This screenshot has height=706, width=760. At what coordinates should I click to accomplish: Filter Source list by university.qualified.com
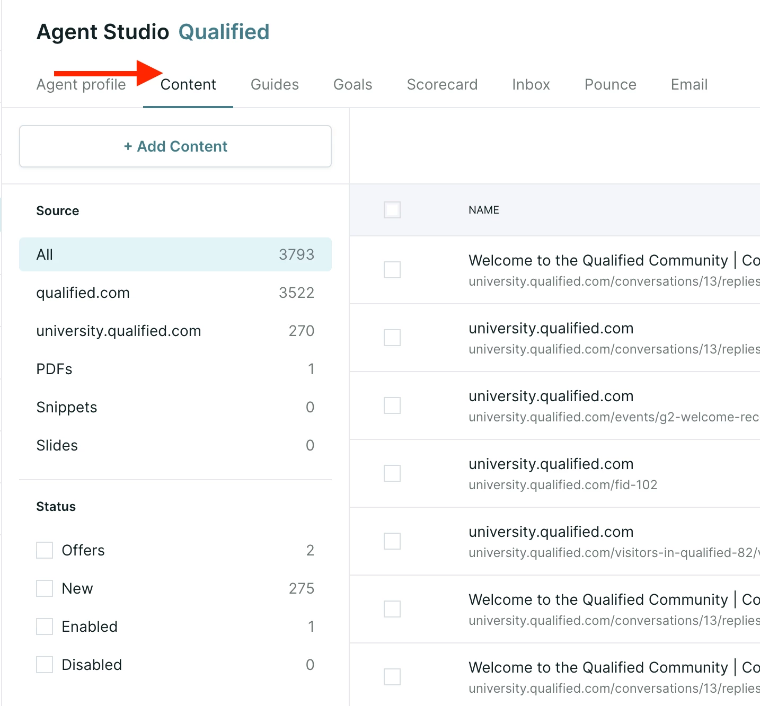coord(175,331)
